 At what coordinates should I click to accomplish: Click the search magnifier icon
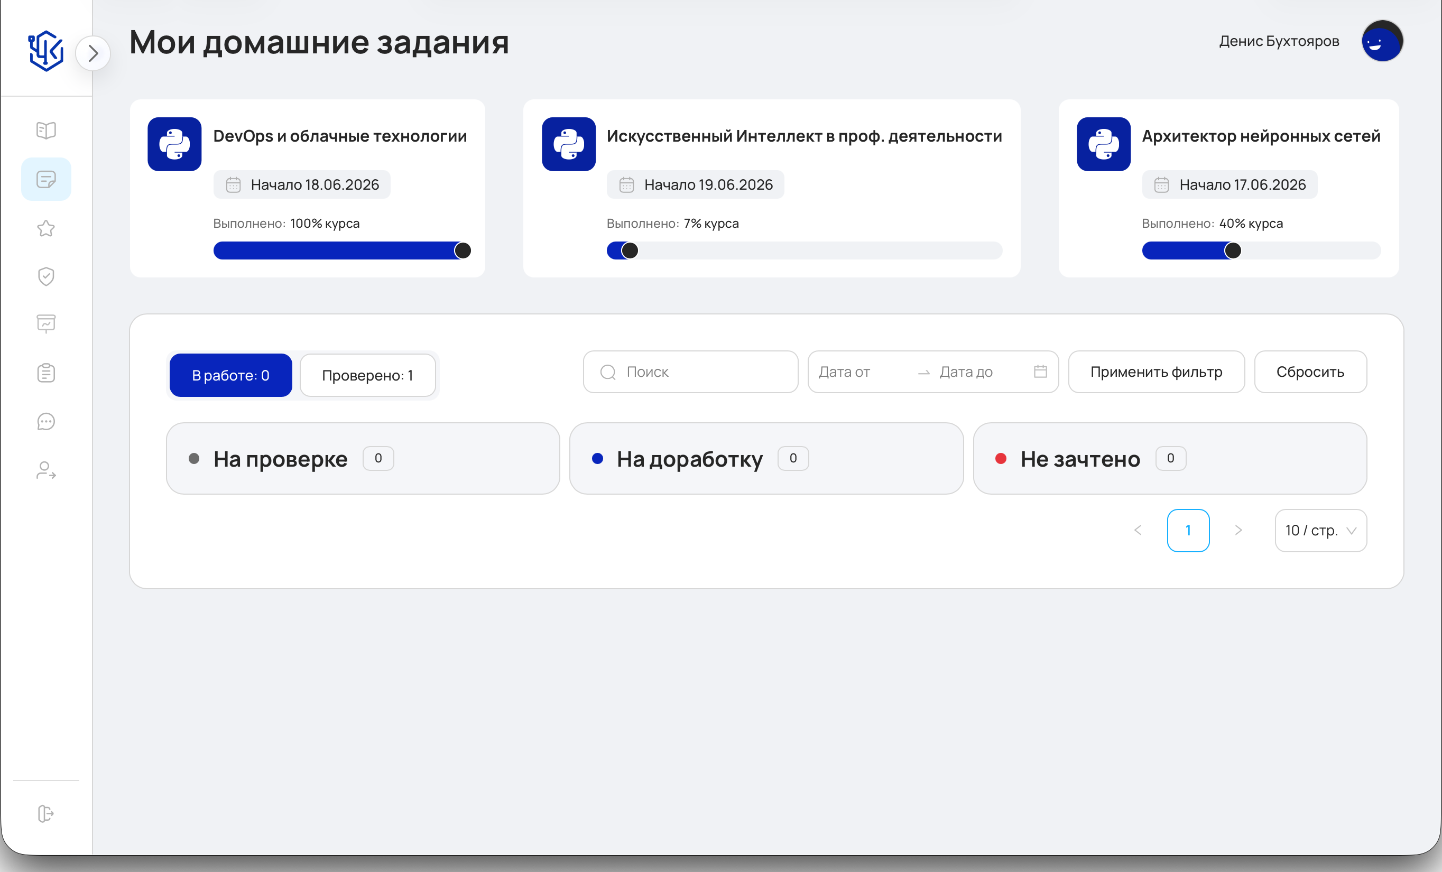click(x=608, y=372)
